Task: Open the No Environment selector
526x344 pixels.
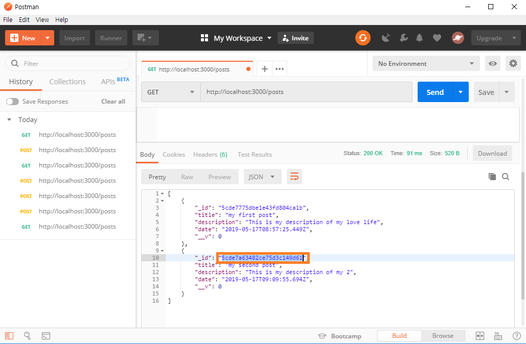Action: point(426,63)
